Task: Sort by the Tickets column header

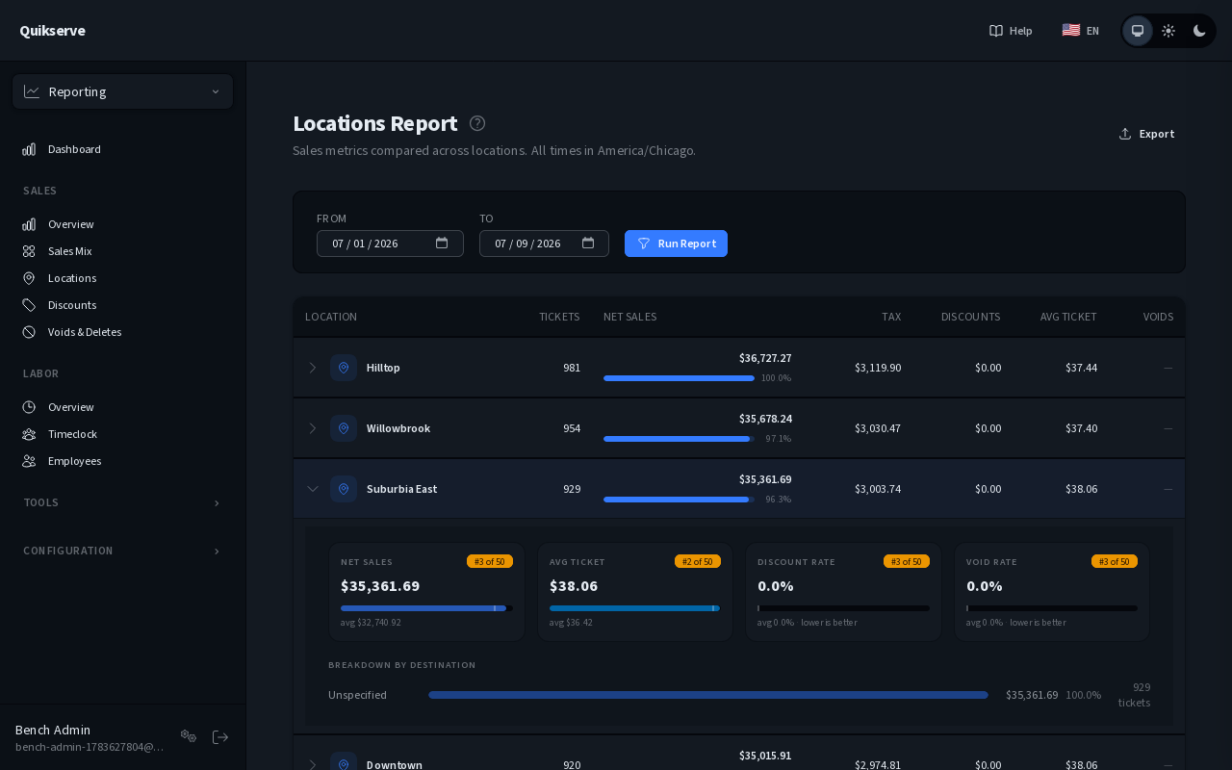Action: click(x=559, y=317)
